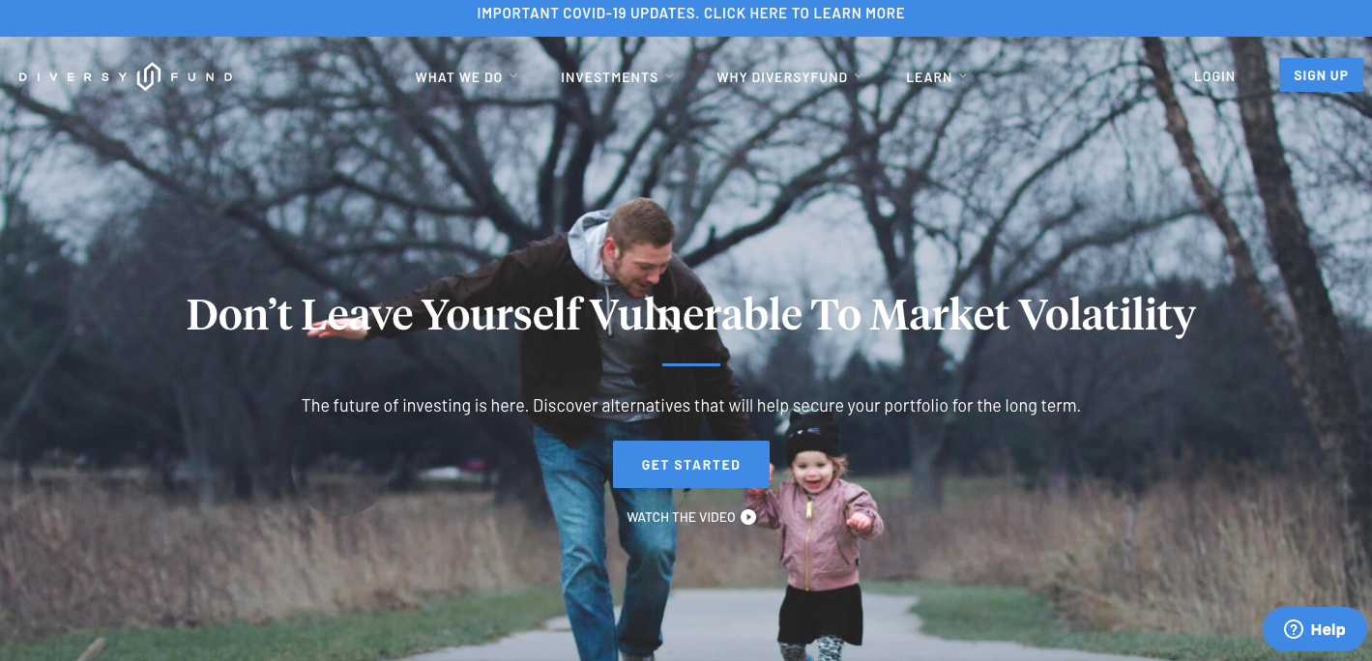Open the Why DiversyFund menu
1372x661 pixels.
click(x=782, y=77)
